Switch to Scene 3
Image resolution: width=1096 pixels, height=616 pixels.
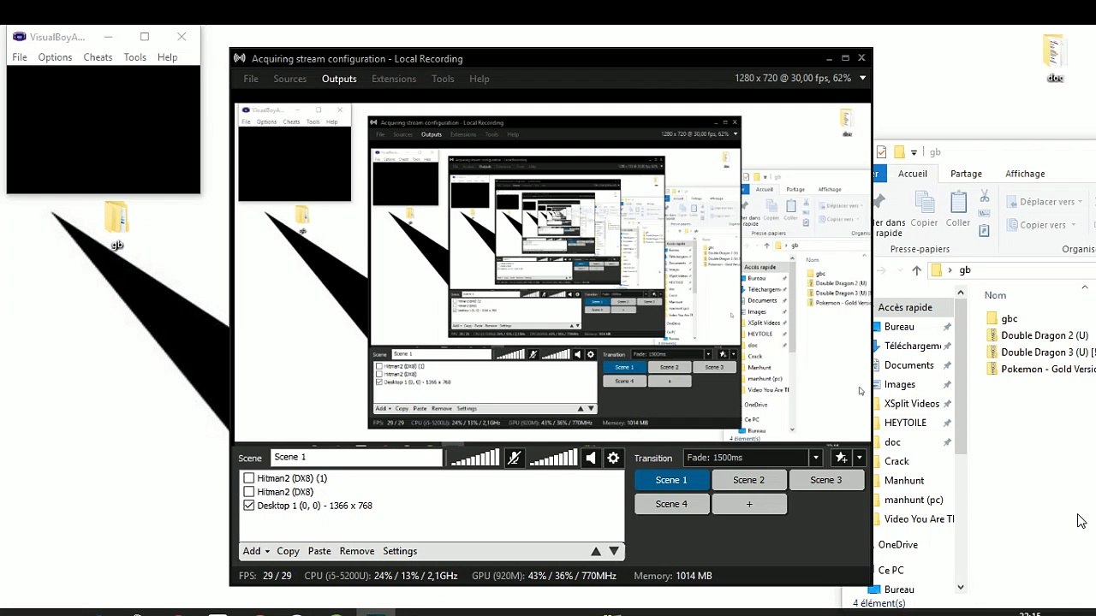pos(825,480)
